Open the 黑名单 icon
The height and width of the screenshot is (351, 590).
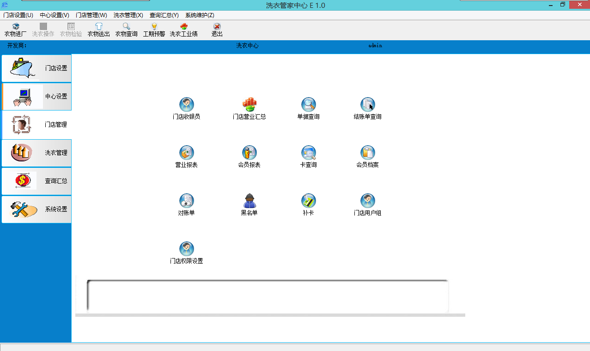click(x=249, y=201)
